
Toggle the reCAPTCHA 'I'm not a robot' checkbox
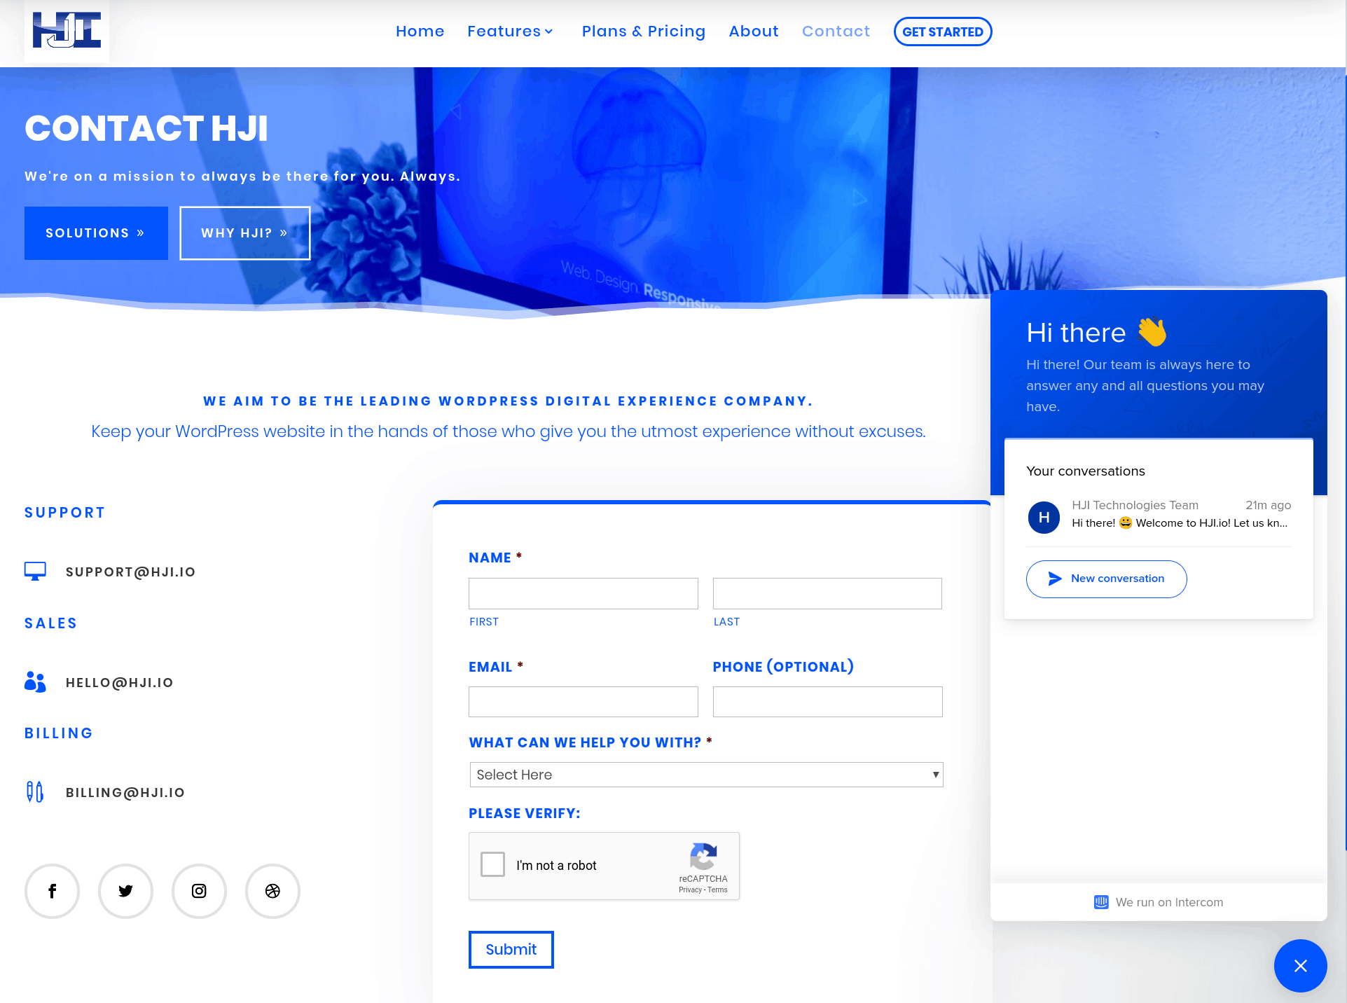click(x=493, y=866)
